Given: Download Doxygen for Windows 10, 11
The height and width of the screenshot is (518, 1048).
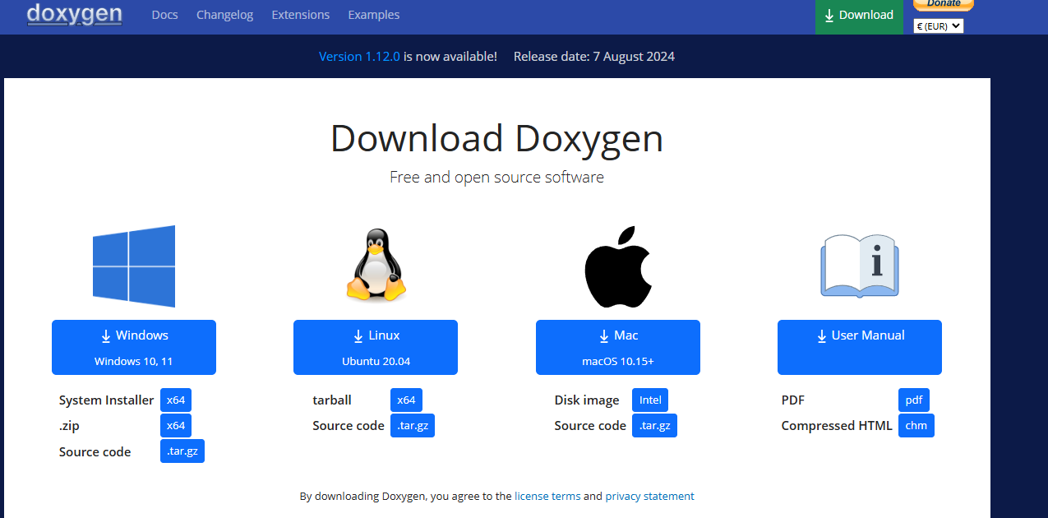Looking at the screenshot, I should [x=134, y=347].
